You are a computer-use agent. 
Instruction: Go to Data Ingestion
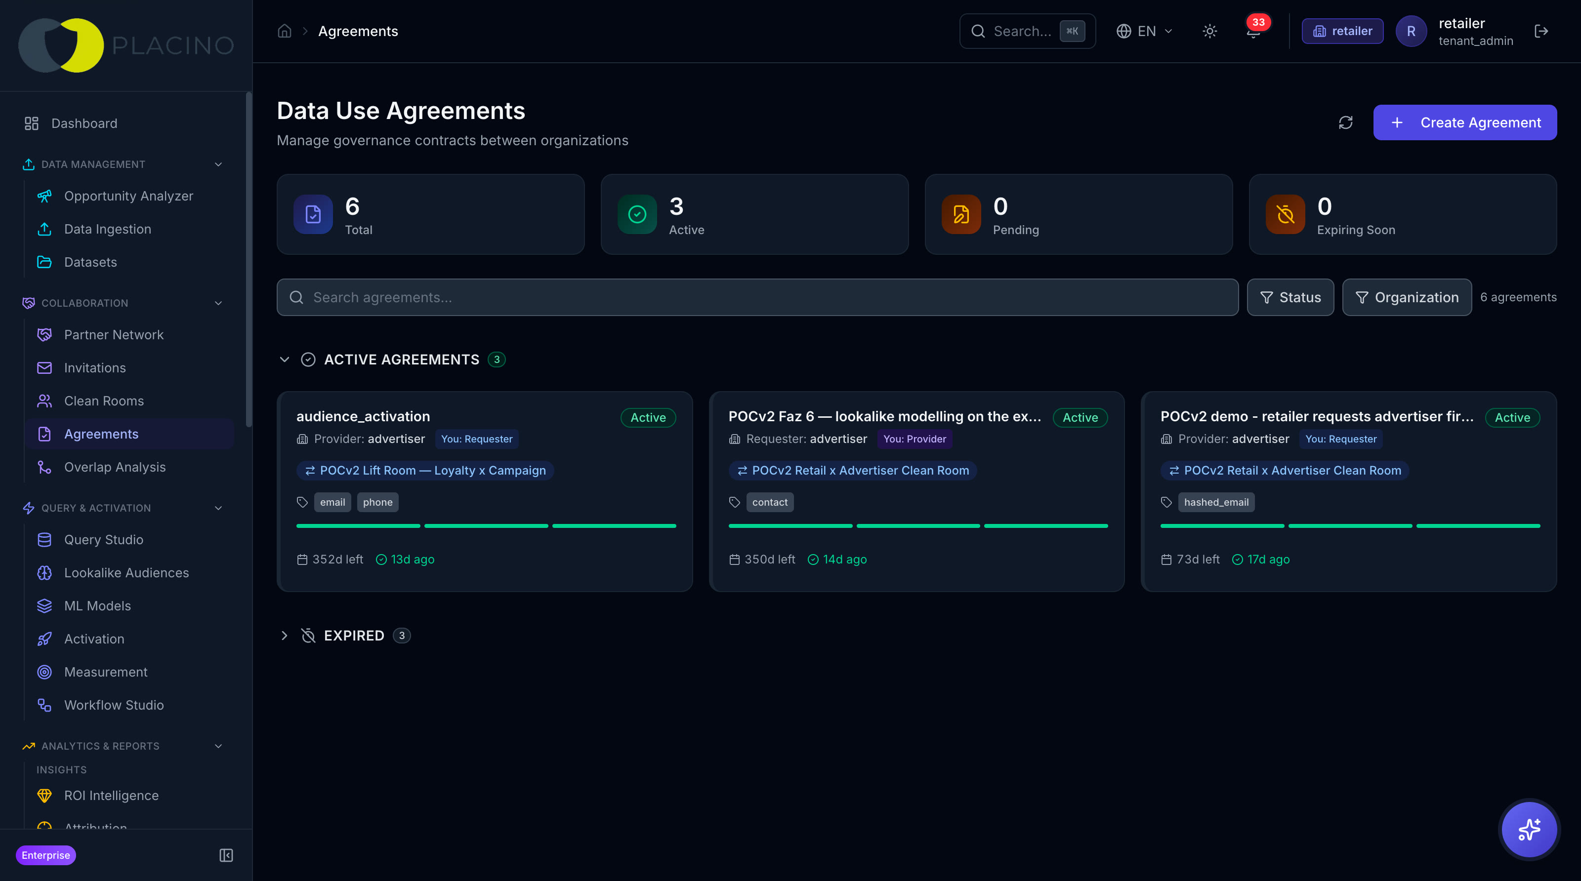click(130, 229)
